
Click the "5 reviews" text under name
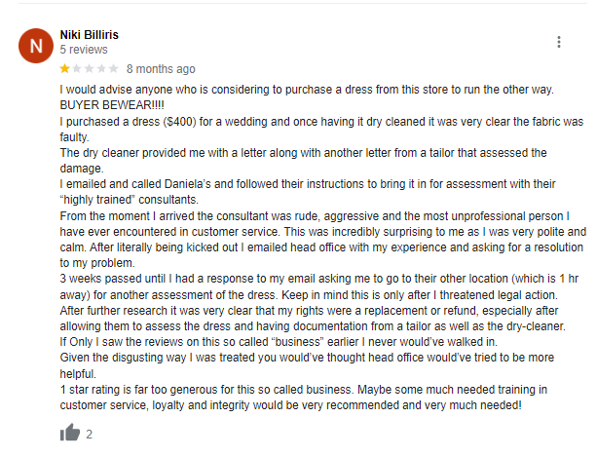point(84,49)
